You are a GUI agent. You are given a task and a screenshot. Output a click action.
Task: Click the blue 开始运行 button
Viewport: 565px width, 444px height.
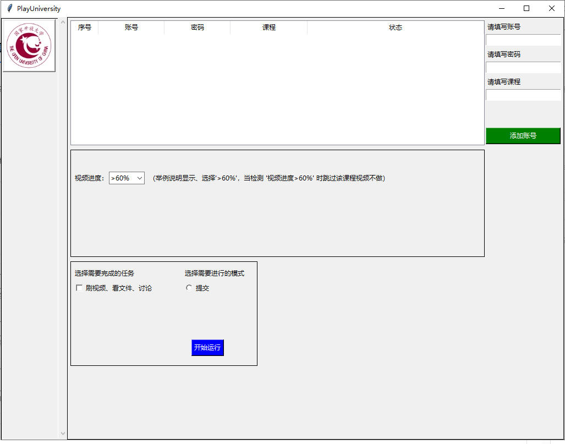207,347
